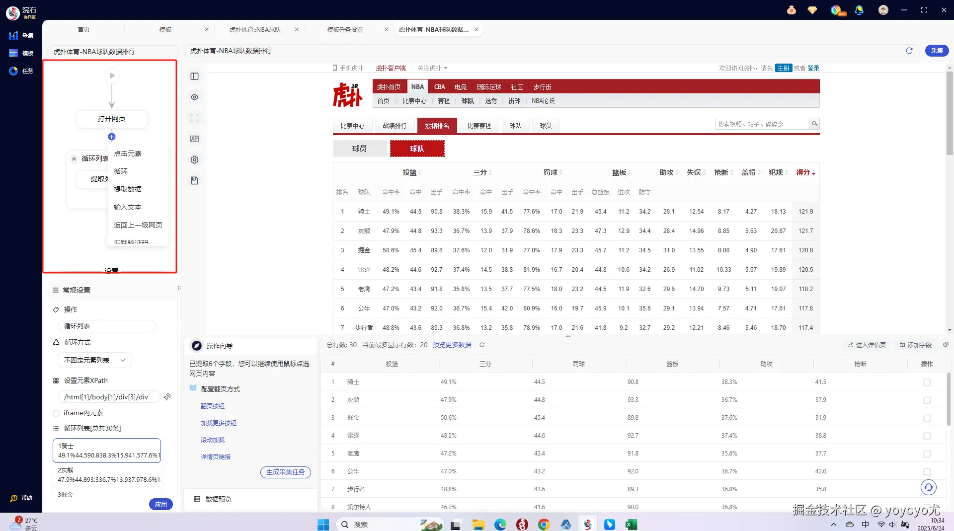Click the XPath element picker icon
The width and height of the screenshot is (954, 531).
pyautogui.click(x=167, y=397)
